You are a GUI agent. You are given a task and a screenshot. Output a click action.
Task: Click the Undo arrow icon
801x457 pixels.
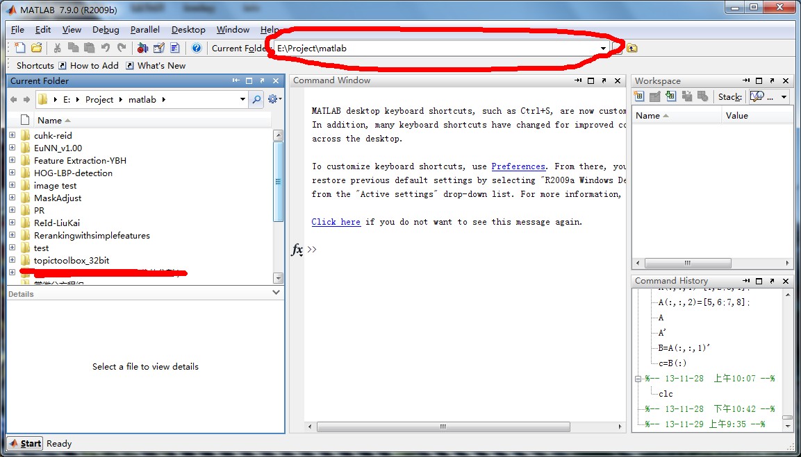pyautogui.click(x=106, y=48)
